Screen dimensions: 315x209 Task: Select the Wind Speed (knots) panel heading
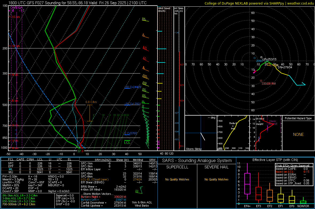coord(164,9)
